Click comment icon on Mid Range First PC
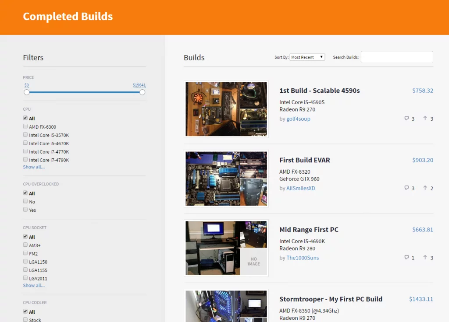The height and width of the screenshot is (322, 449). point(406,258)
